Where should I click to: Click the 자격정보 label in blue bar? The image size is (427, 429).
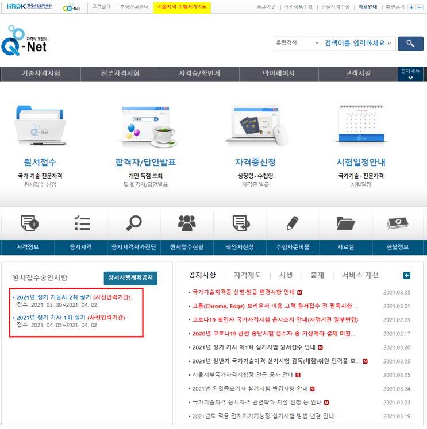point(28,247)
